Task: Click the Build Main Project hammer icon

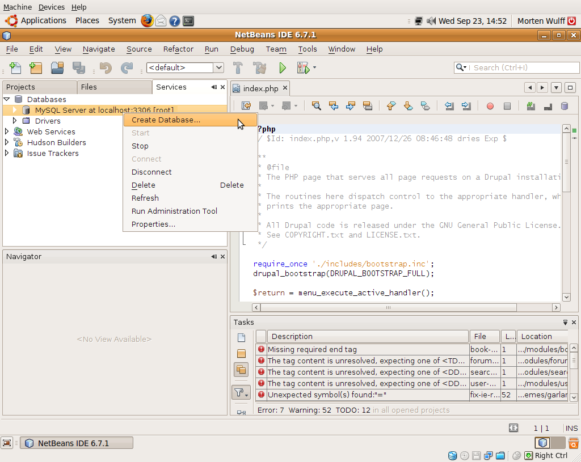Action: coord(238,68)
